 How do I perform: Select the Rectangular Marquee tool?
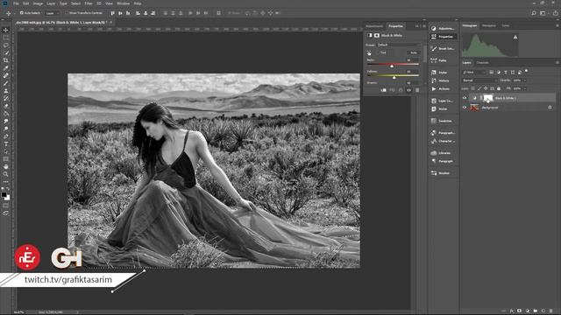click(x=6, y=38)
